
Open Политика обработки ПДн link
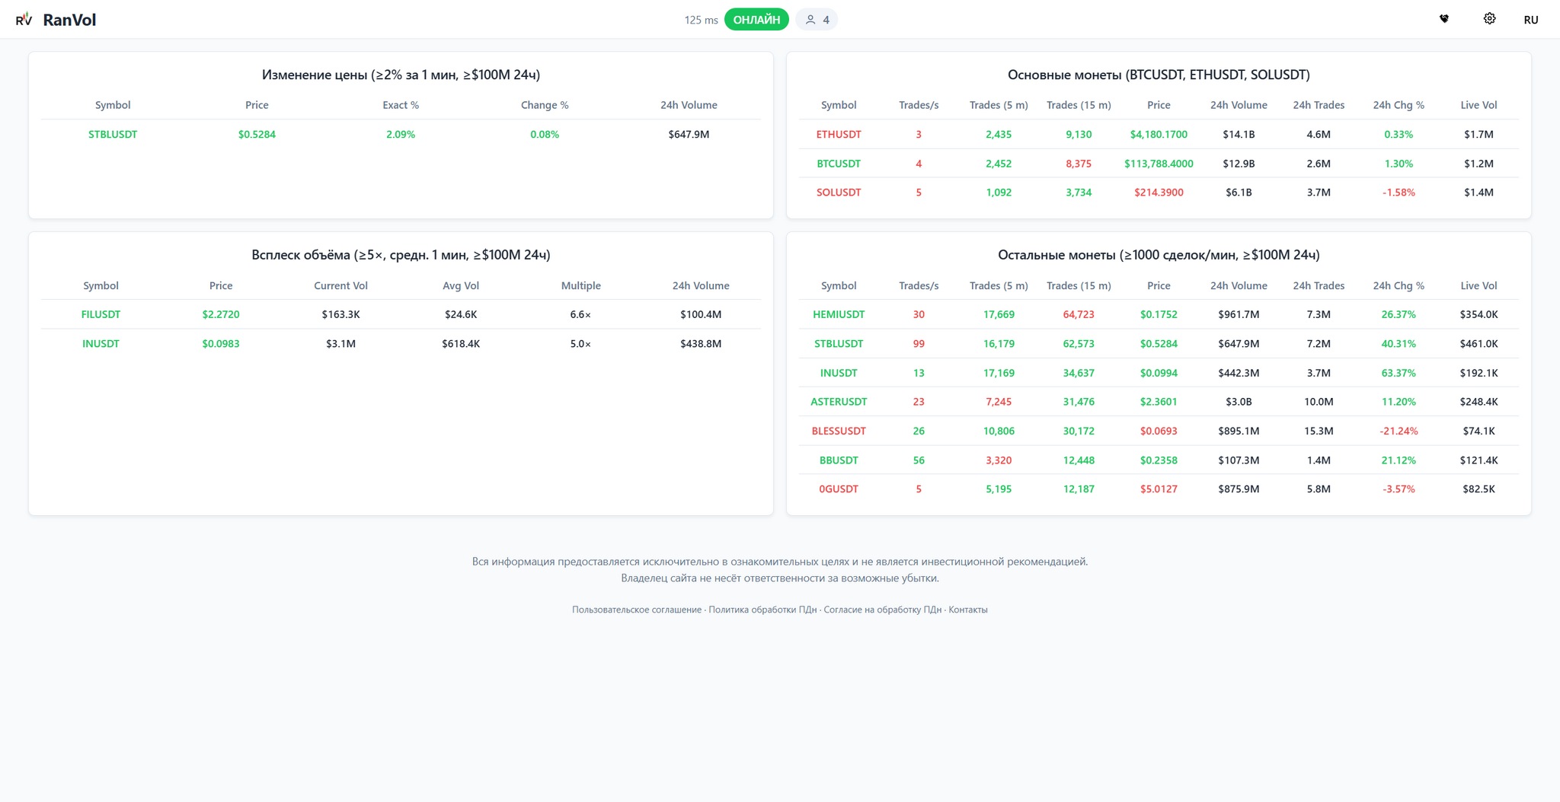762,609
